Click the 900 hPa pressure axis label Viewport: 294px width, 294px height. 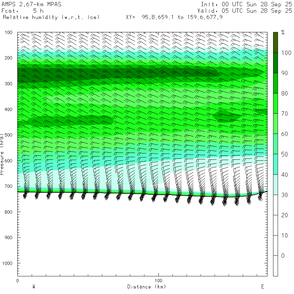pyautogui.click(x=8, y=237)
